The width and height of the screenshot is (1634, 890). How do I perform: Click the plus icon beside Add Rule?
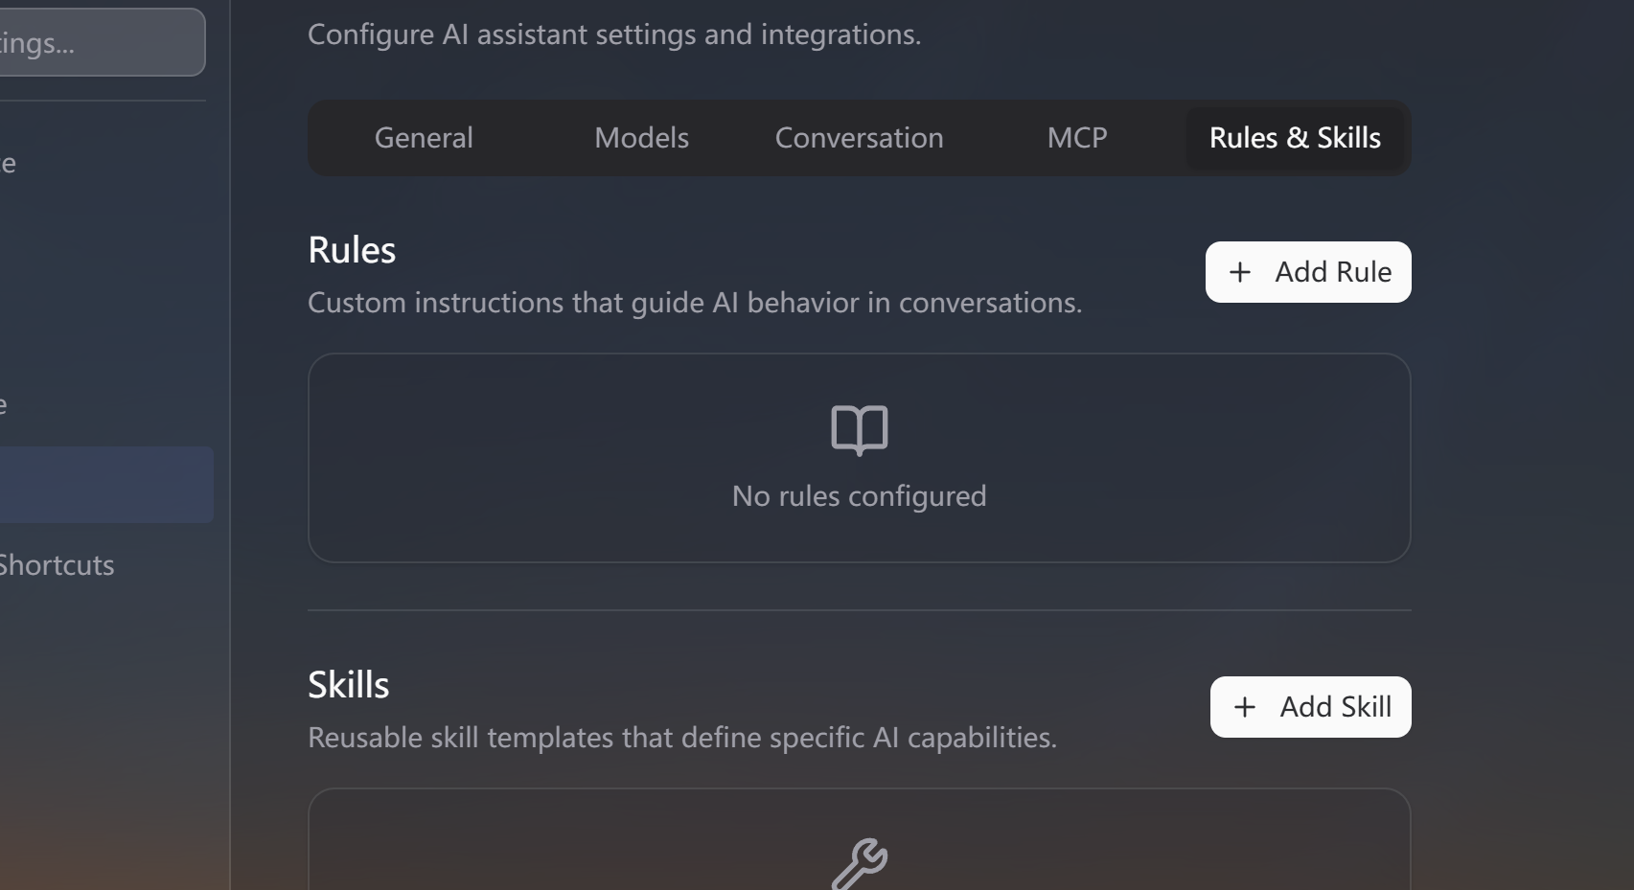click(1240, 272)
